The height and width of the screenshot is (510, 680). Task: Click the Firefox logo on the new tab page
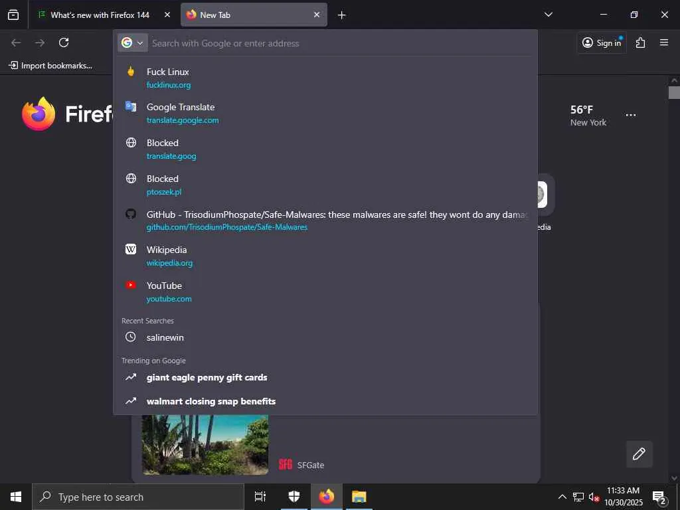[x=39, y=114]
